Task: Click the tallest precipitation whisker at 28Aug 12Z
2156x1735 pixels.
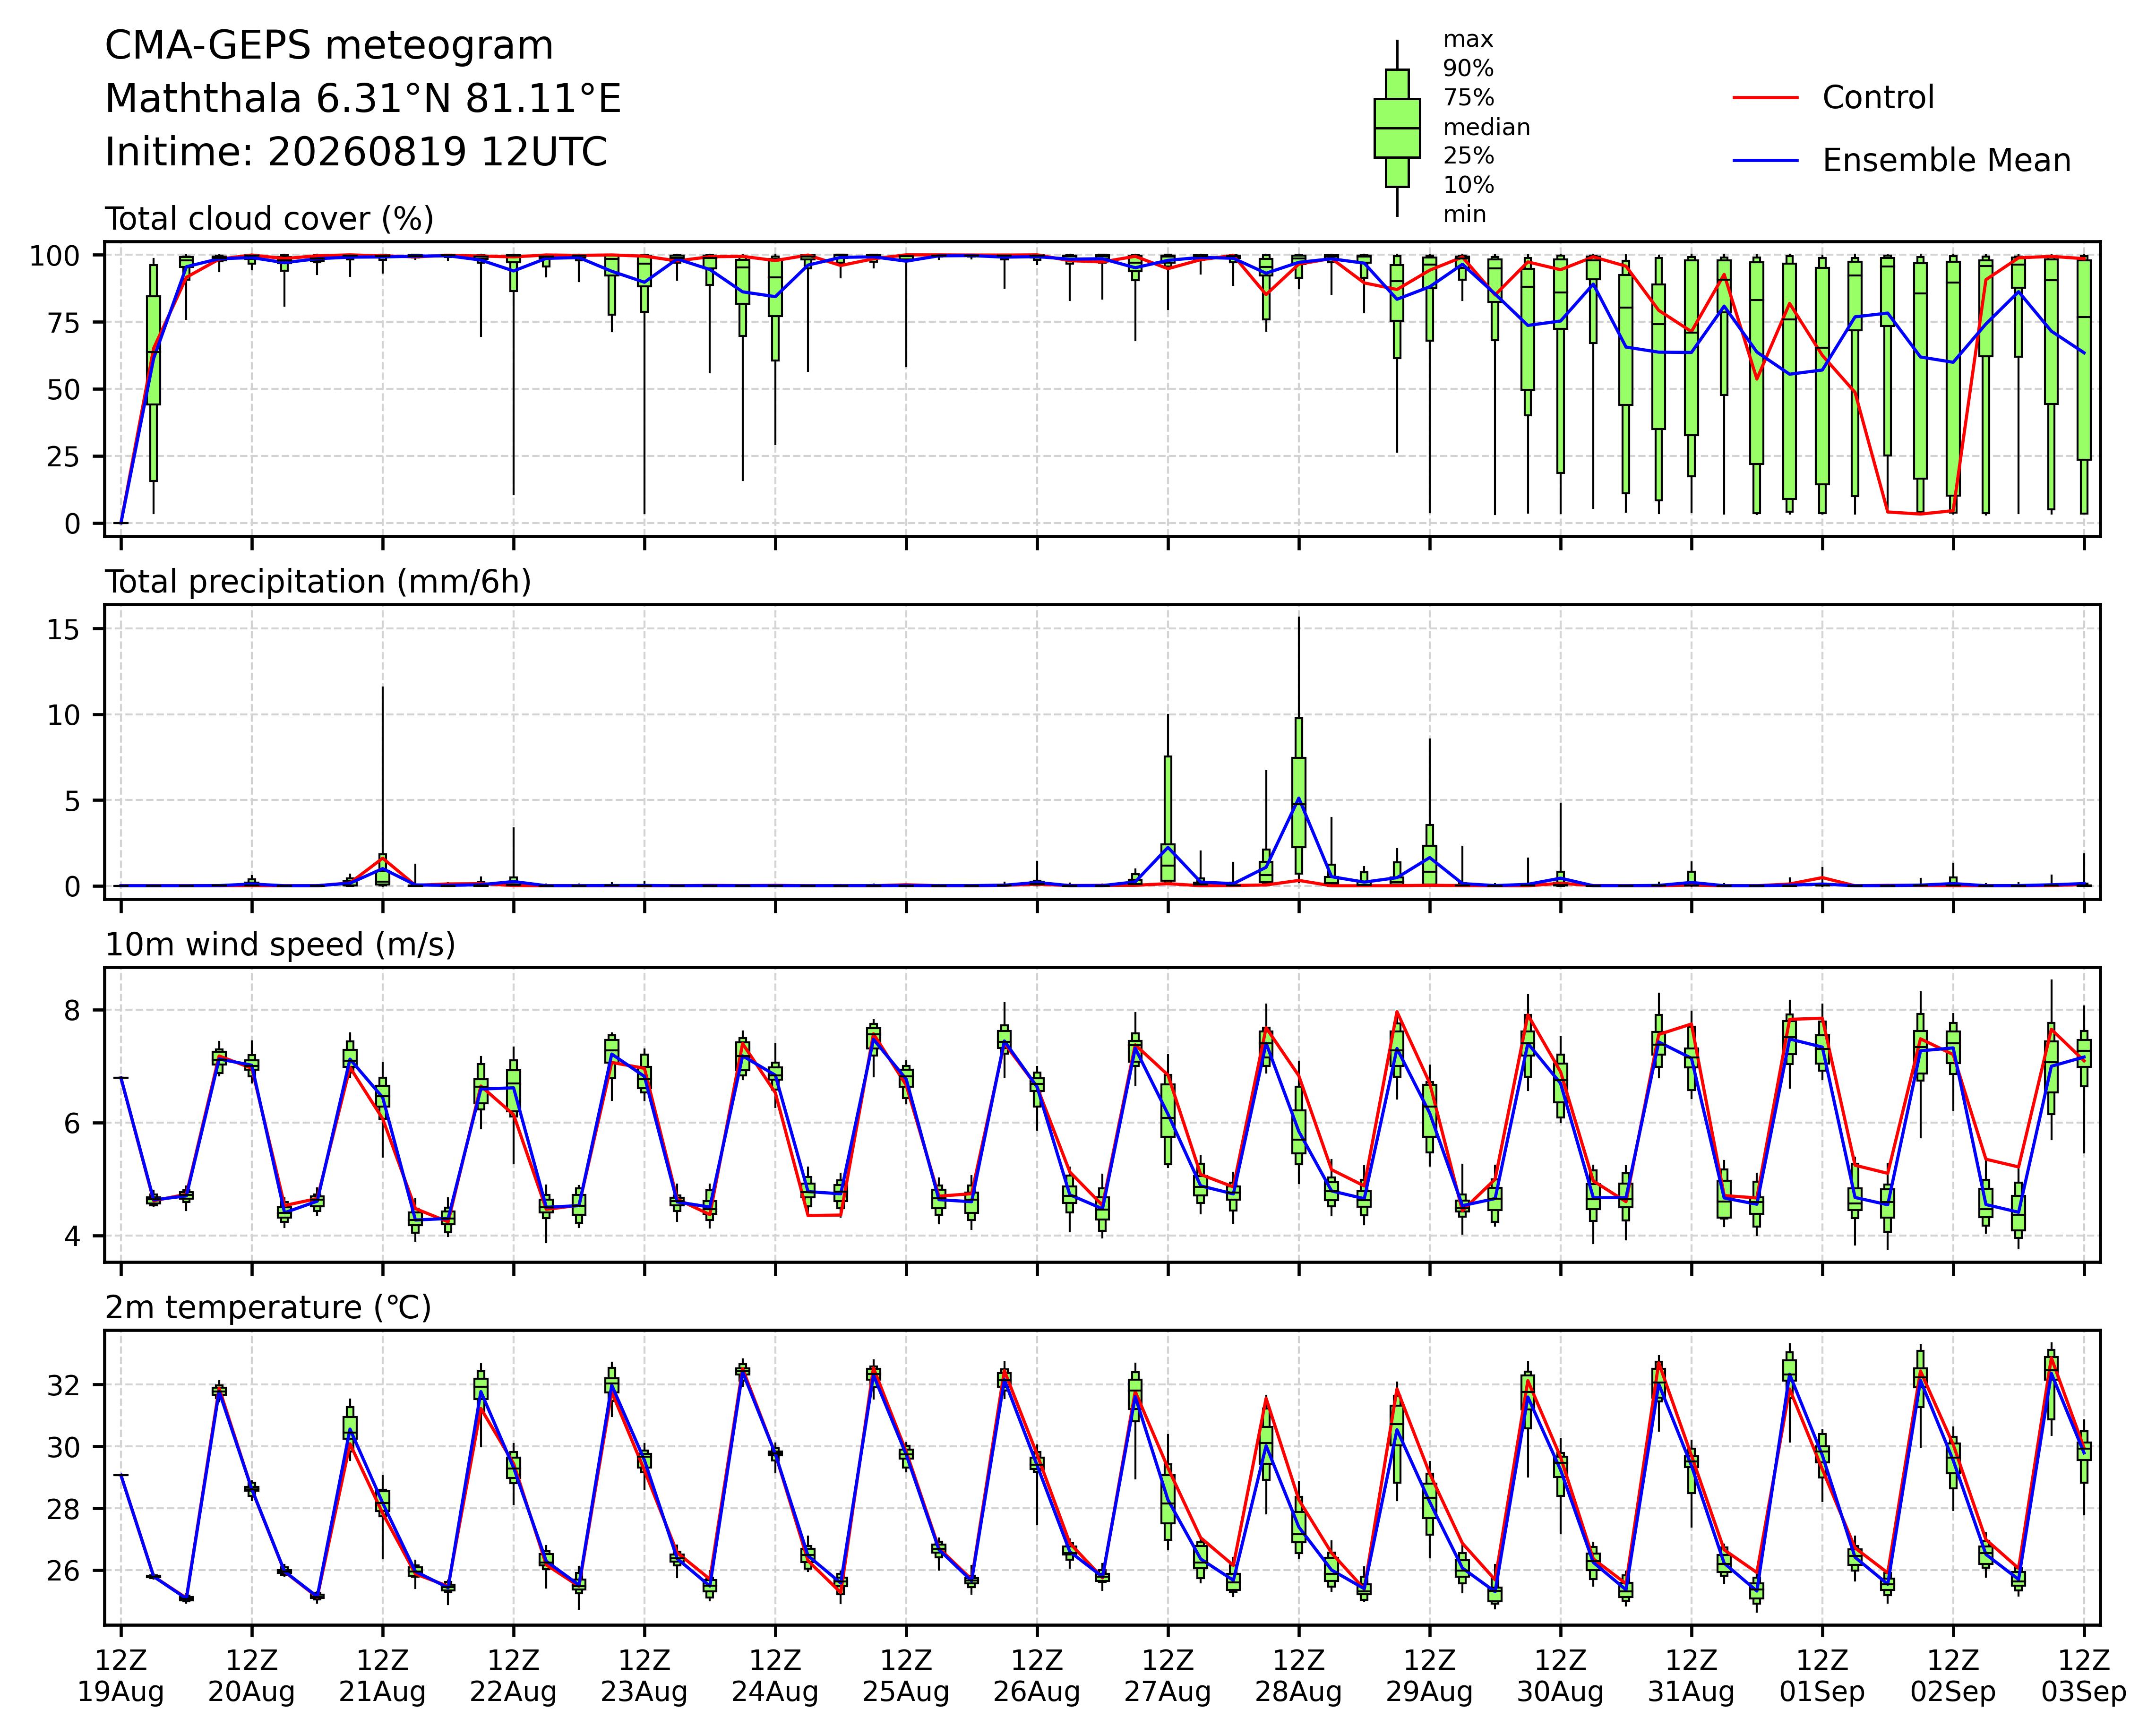Action: coord(1299,667)
